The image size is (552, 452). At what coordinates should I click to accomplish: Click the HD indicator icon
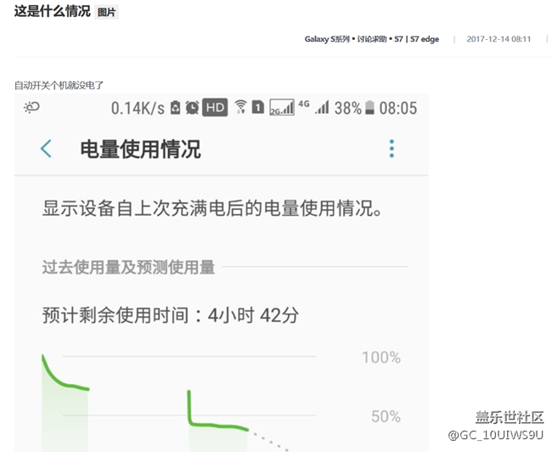[215, 108]
